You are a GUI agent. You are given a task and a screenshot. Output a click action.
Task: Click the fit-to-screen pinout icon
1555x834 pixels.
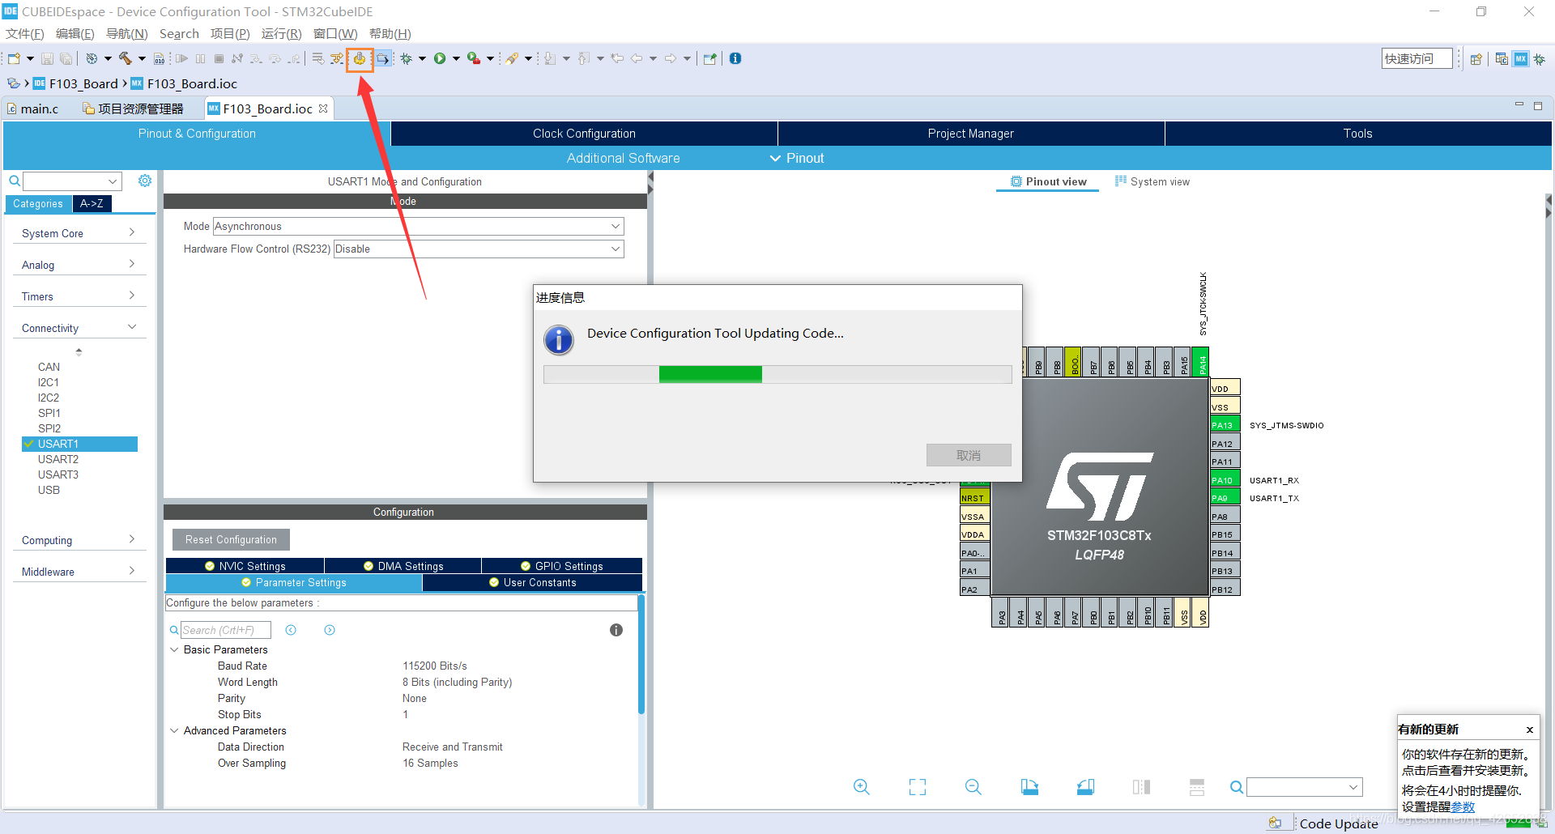tap(918, 787)
